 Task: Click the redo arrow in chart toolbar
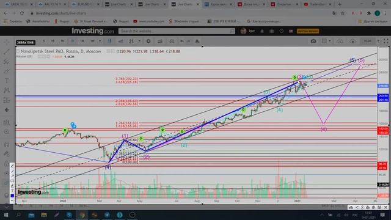pos(188,41)
